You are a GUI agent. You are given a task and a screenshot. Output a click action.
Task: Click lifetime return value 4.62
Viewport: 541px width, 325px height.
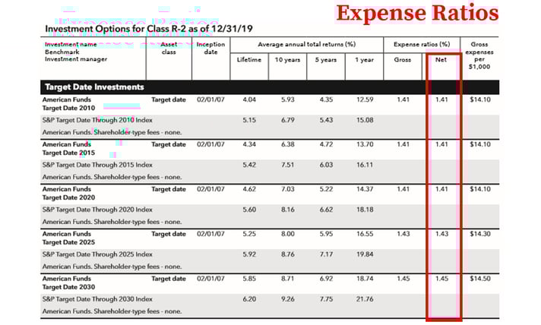249,189
